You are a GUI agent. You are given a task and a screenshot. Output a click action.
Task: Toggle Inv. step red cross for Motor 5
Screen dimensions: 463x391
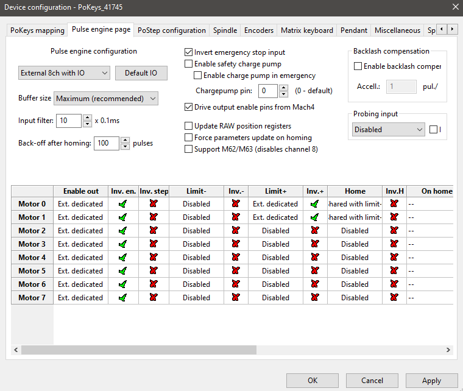154,270
